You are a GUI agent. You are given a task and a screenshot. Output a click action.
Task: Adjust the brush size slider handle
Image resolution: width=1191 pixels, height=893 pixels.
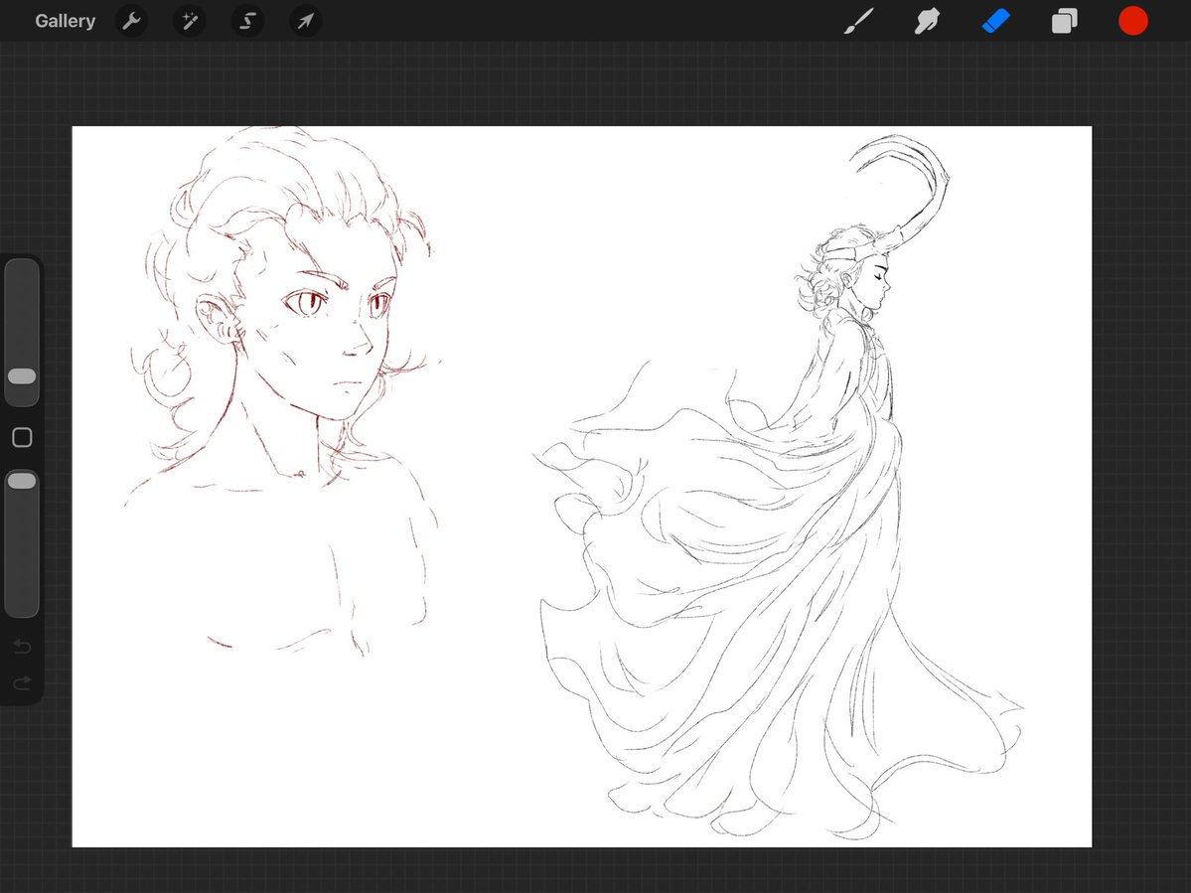(21, 376)
